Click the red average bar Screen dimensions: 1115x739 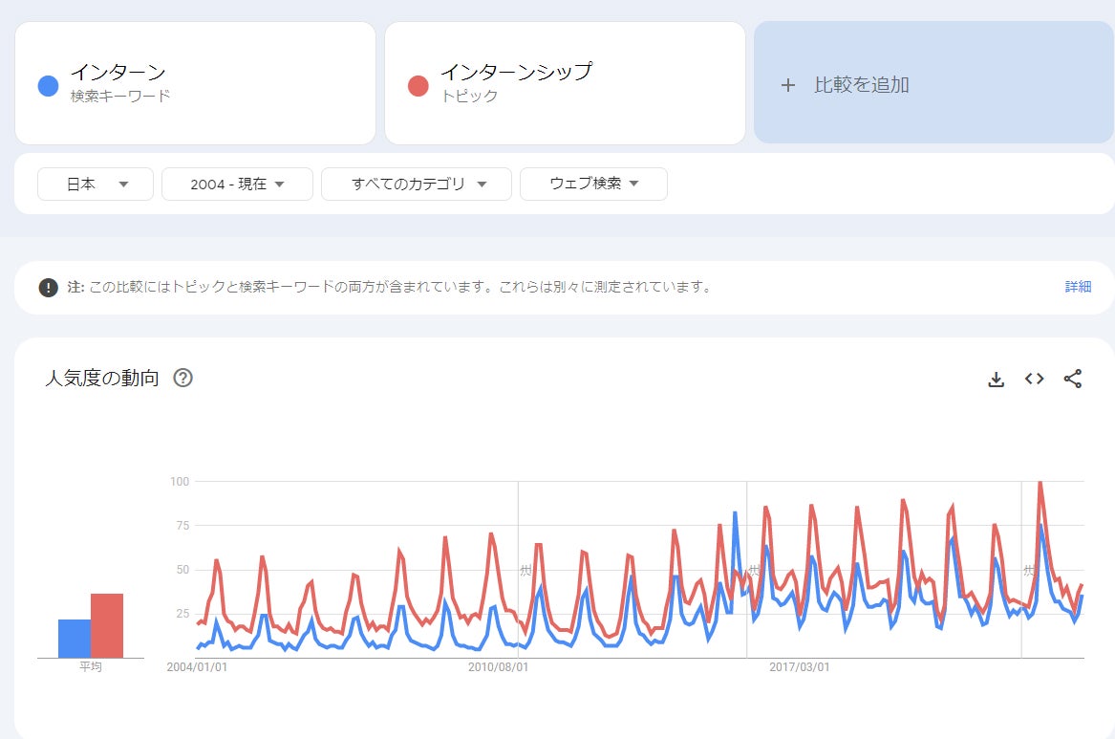(x=107, y=626)
